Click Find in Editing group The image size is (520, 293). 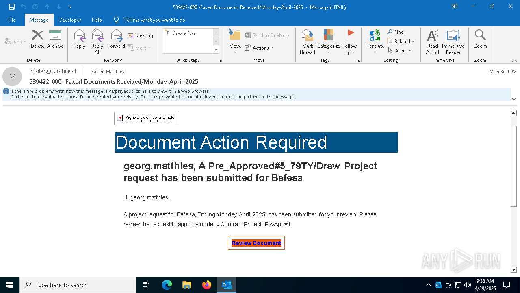[x=396, y=32]
